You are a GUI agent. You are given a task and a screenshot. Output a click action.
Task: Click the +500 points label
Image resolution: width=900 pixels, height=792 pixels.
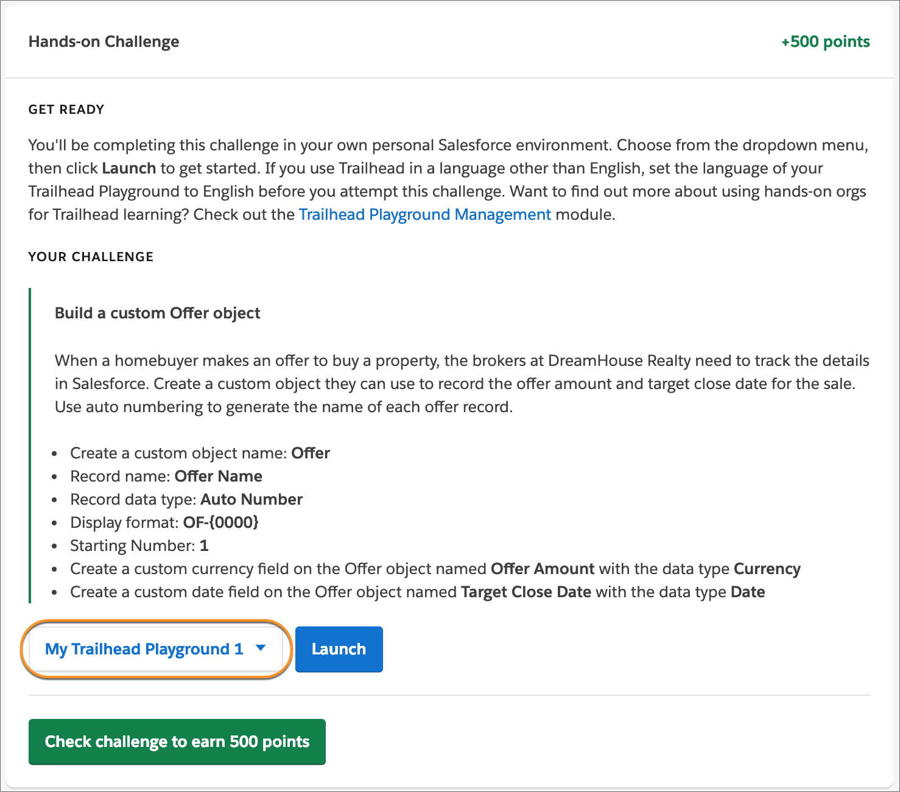point(826,41)
